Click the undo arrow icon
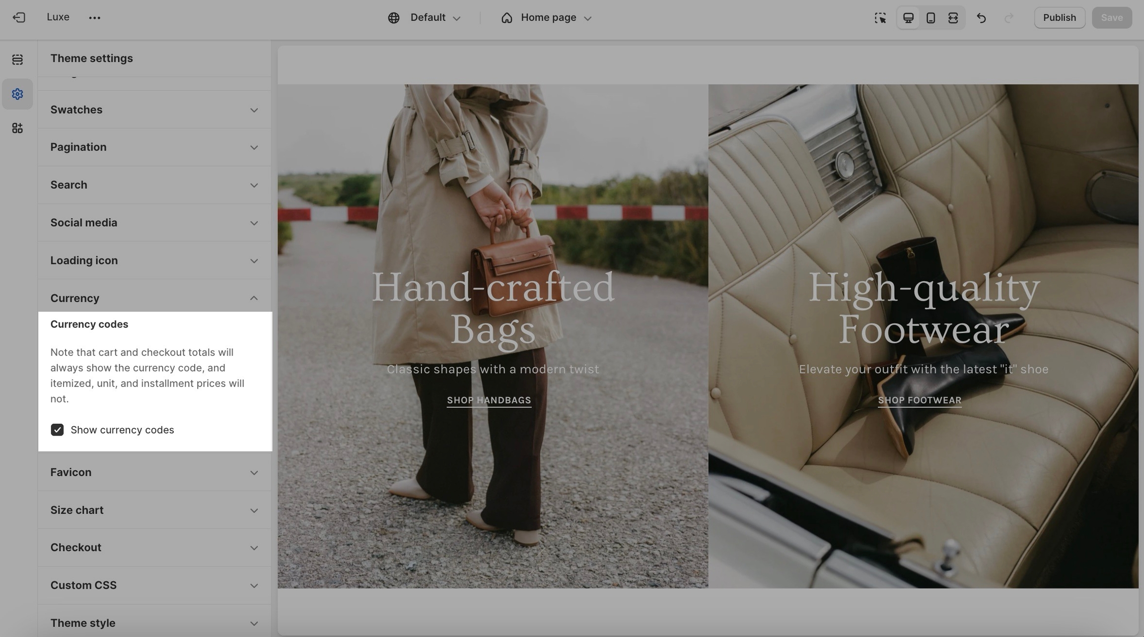Image resolution: width=1144 pixels, height=637 pixels. 981,18
